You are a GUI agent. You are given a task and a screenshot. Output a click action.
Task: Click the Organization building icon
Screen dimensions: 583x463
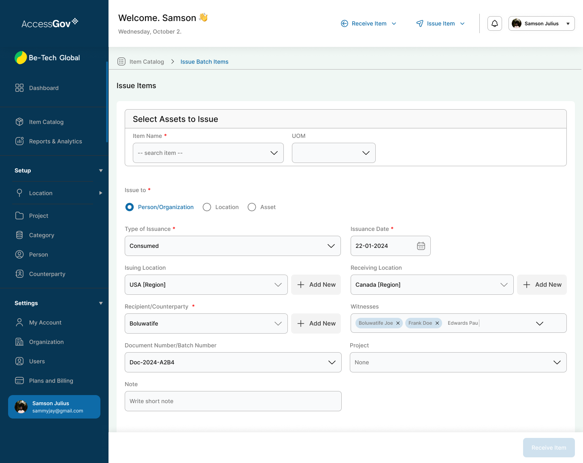click(x=19, y=342)
